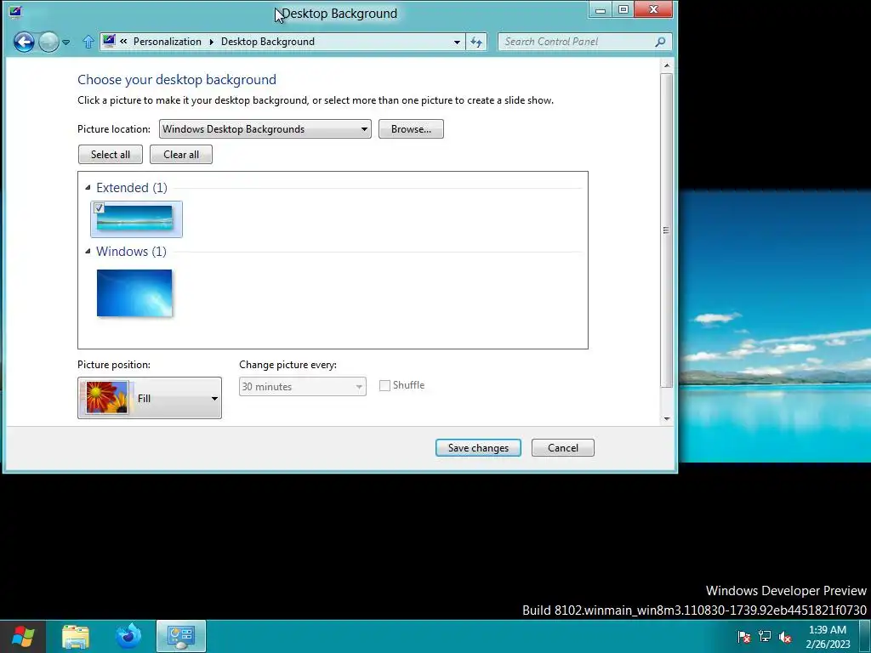Select the blue Windows wallpaper thumbnail
Viewport: 871px width, 653px height.
134,292
